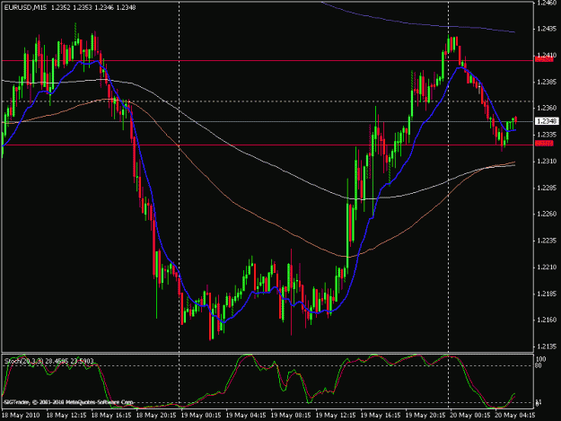Click the 19 May 16:15 time label
This screenshot has width=561, height=421.
pos(381,416)
